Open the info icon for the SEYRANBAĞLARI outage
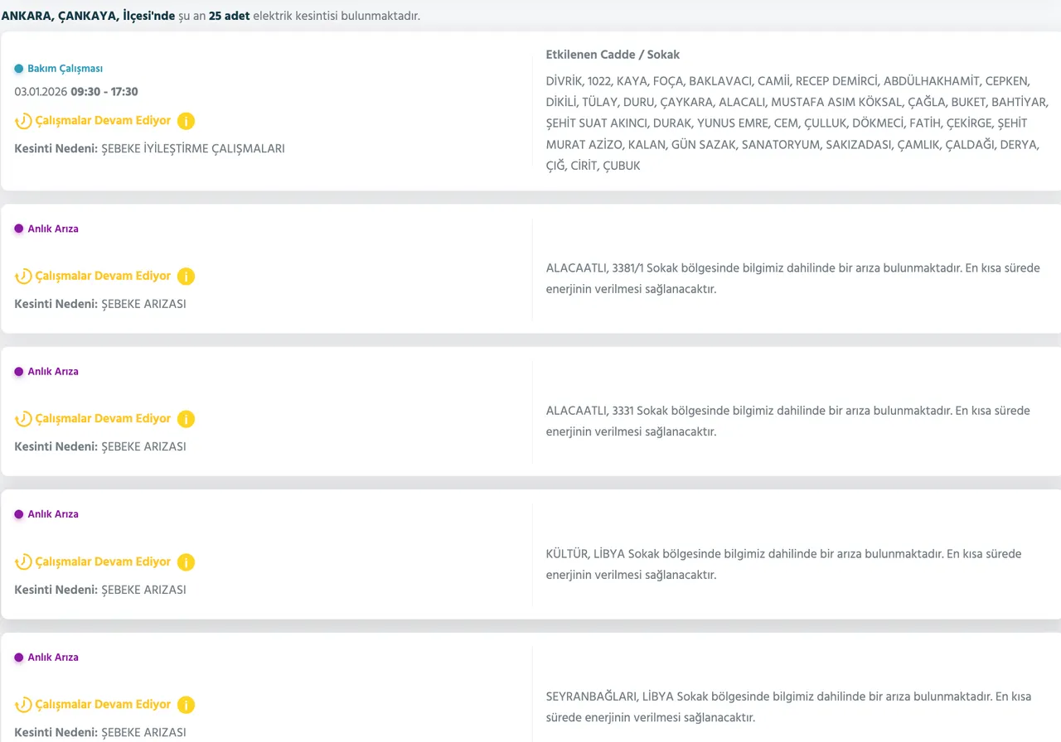This screenshot has width=1061, height=742. [186, 705]
